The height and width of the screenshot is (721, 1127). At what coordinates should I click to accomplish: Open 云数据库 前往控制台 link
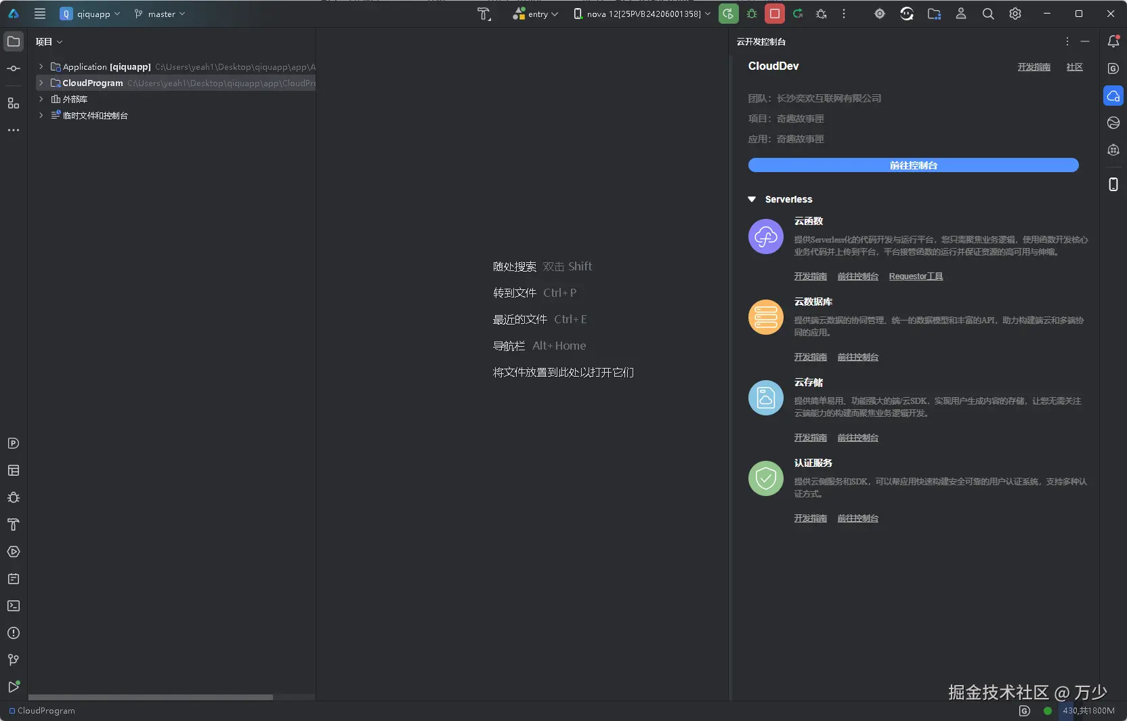[x=857, y=357]
